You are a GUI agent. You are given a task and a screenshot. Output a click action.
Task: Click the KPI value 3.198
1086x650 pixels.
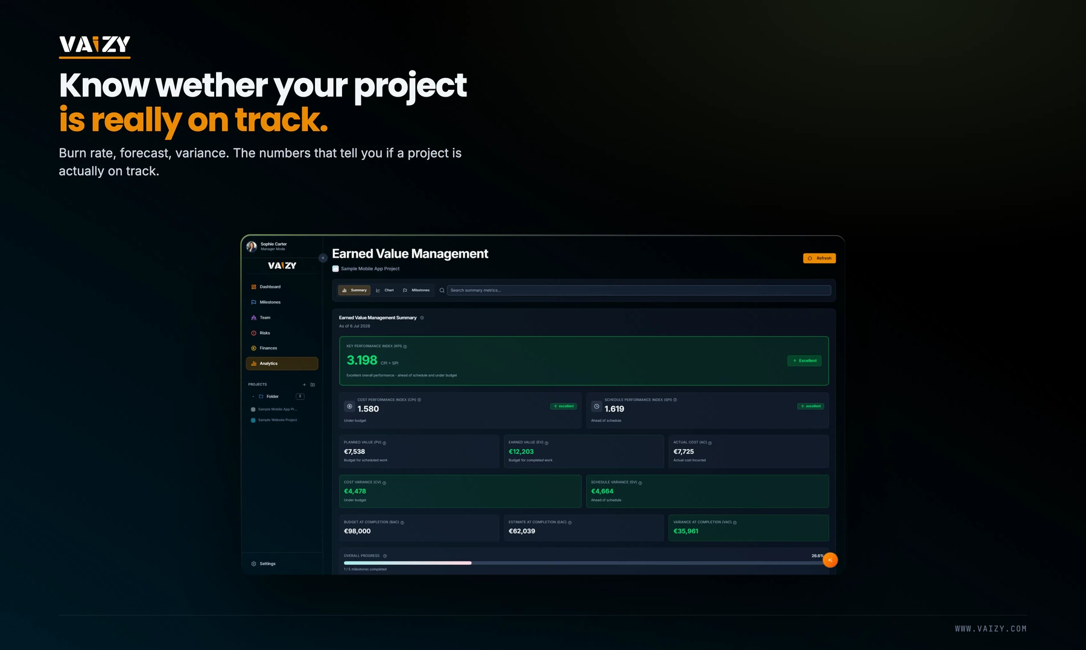click(362, 360)
